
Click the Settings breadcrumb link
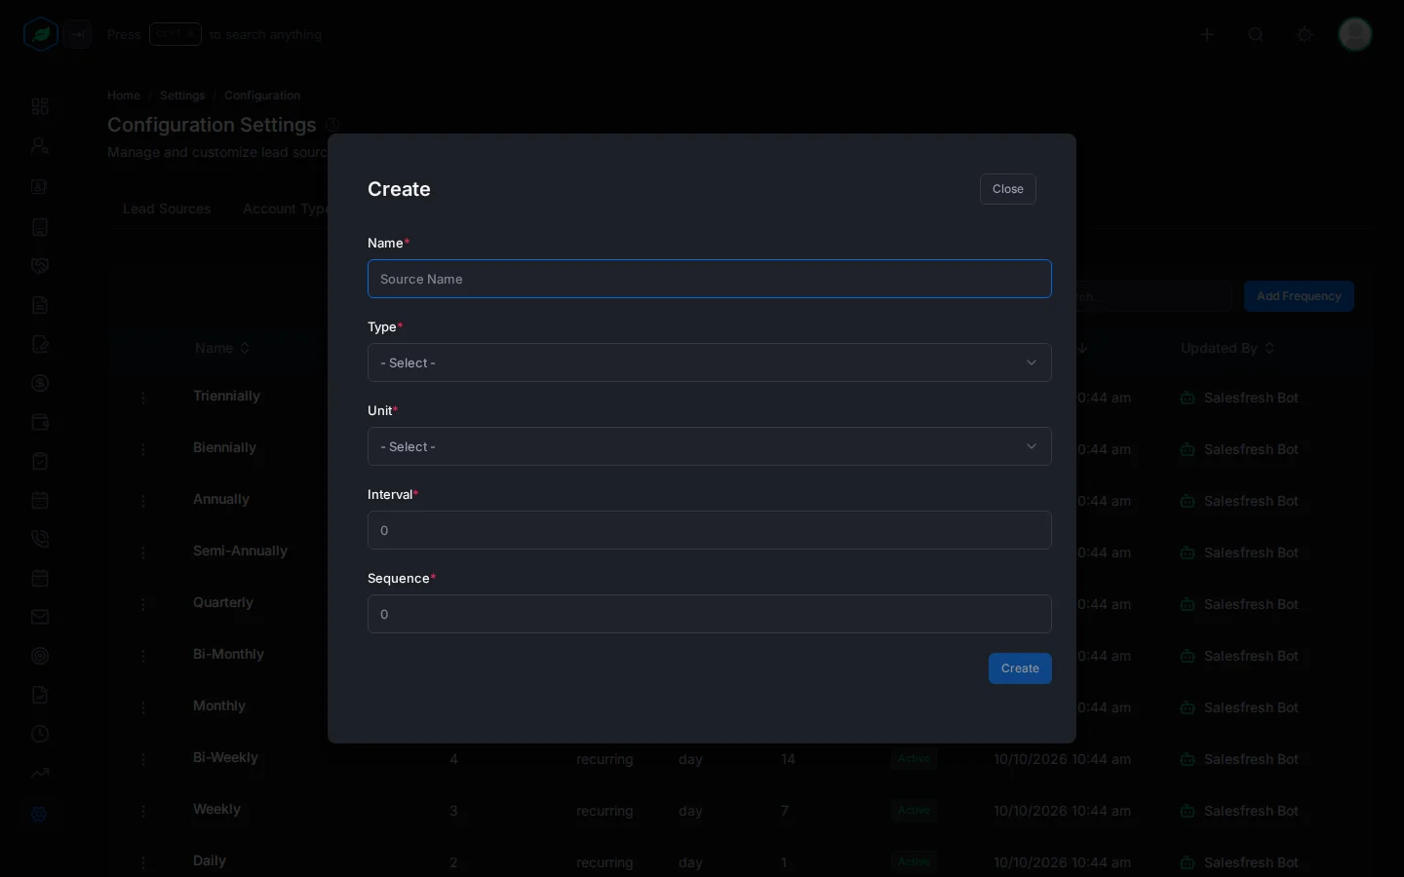[x=182, y=95]
